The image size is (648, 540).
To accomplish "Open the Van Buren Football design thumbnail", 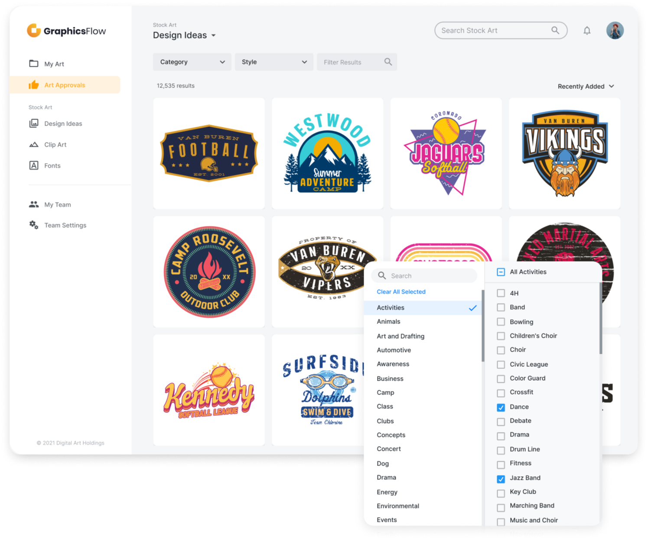I will click(x=209, y=153).
